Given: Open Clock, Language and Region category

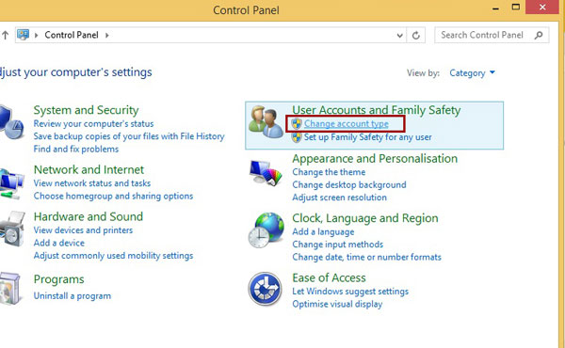Looking at the screenshot, I should pyautogui.click(x=365, y=218).
